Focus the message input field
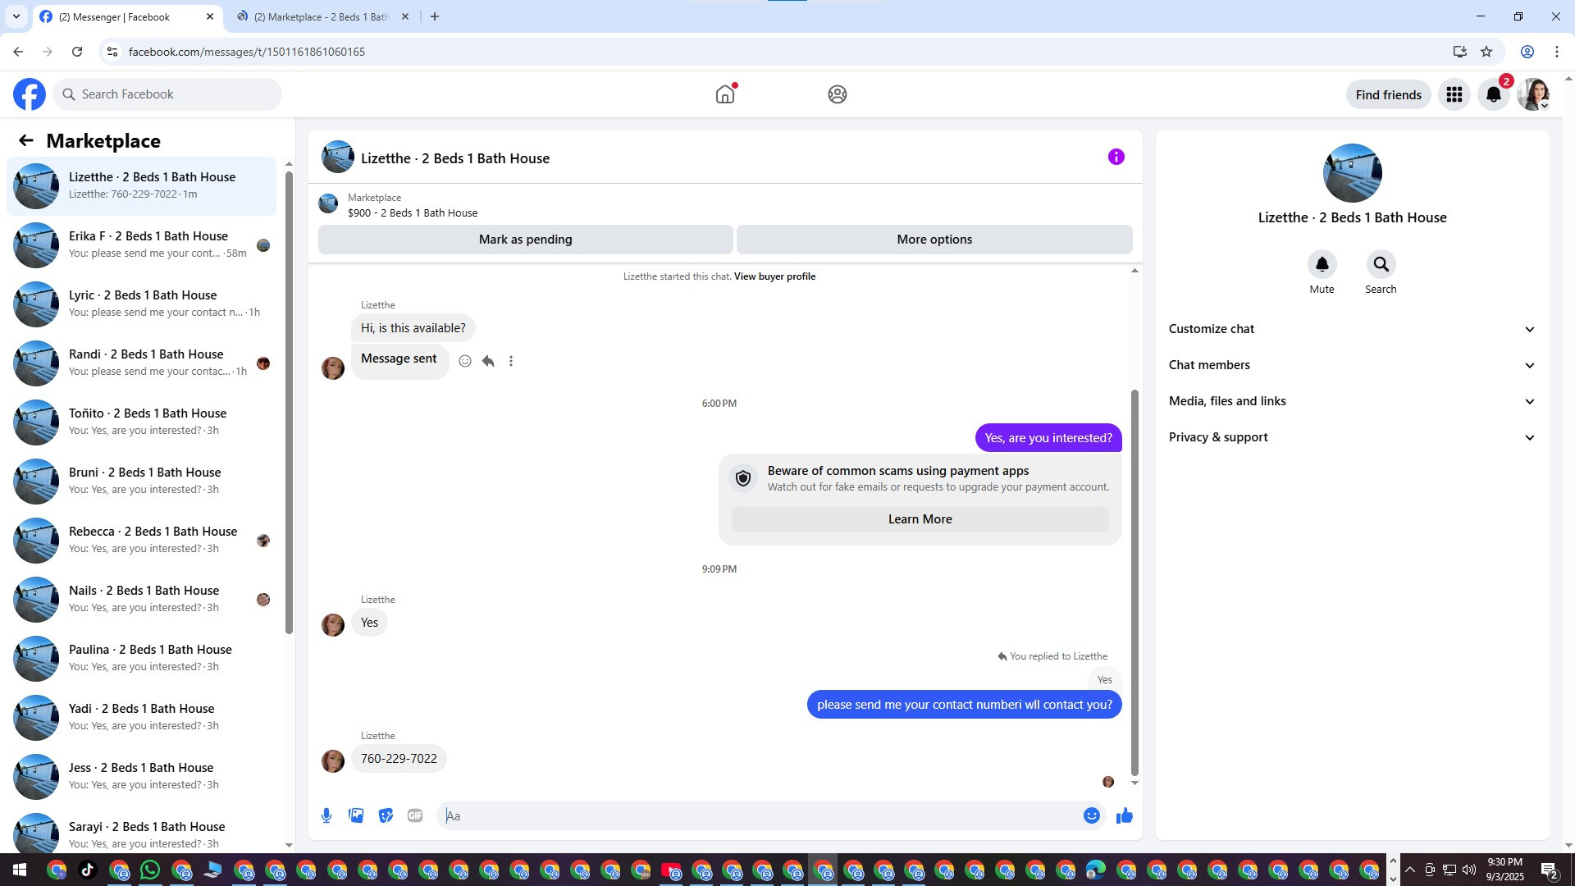 pyautogui.click(x=759, y=815)
